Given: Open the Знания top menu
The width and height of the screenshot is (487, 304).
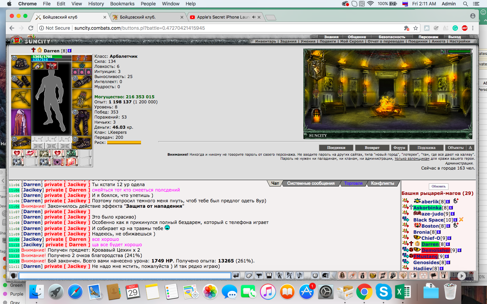Looking at the screenshot, I should point(331,37).
